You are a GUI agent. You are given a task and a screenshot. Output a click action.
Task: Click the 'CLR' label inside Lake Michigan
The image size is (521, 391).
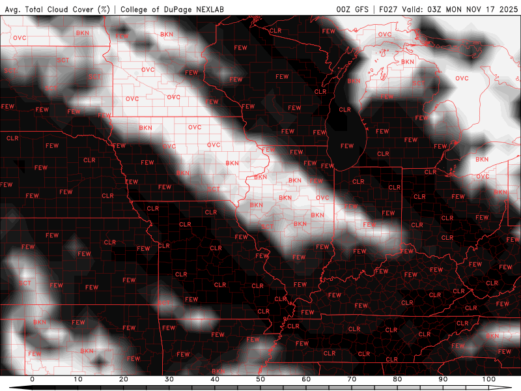coord(345,109)
